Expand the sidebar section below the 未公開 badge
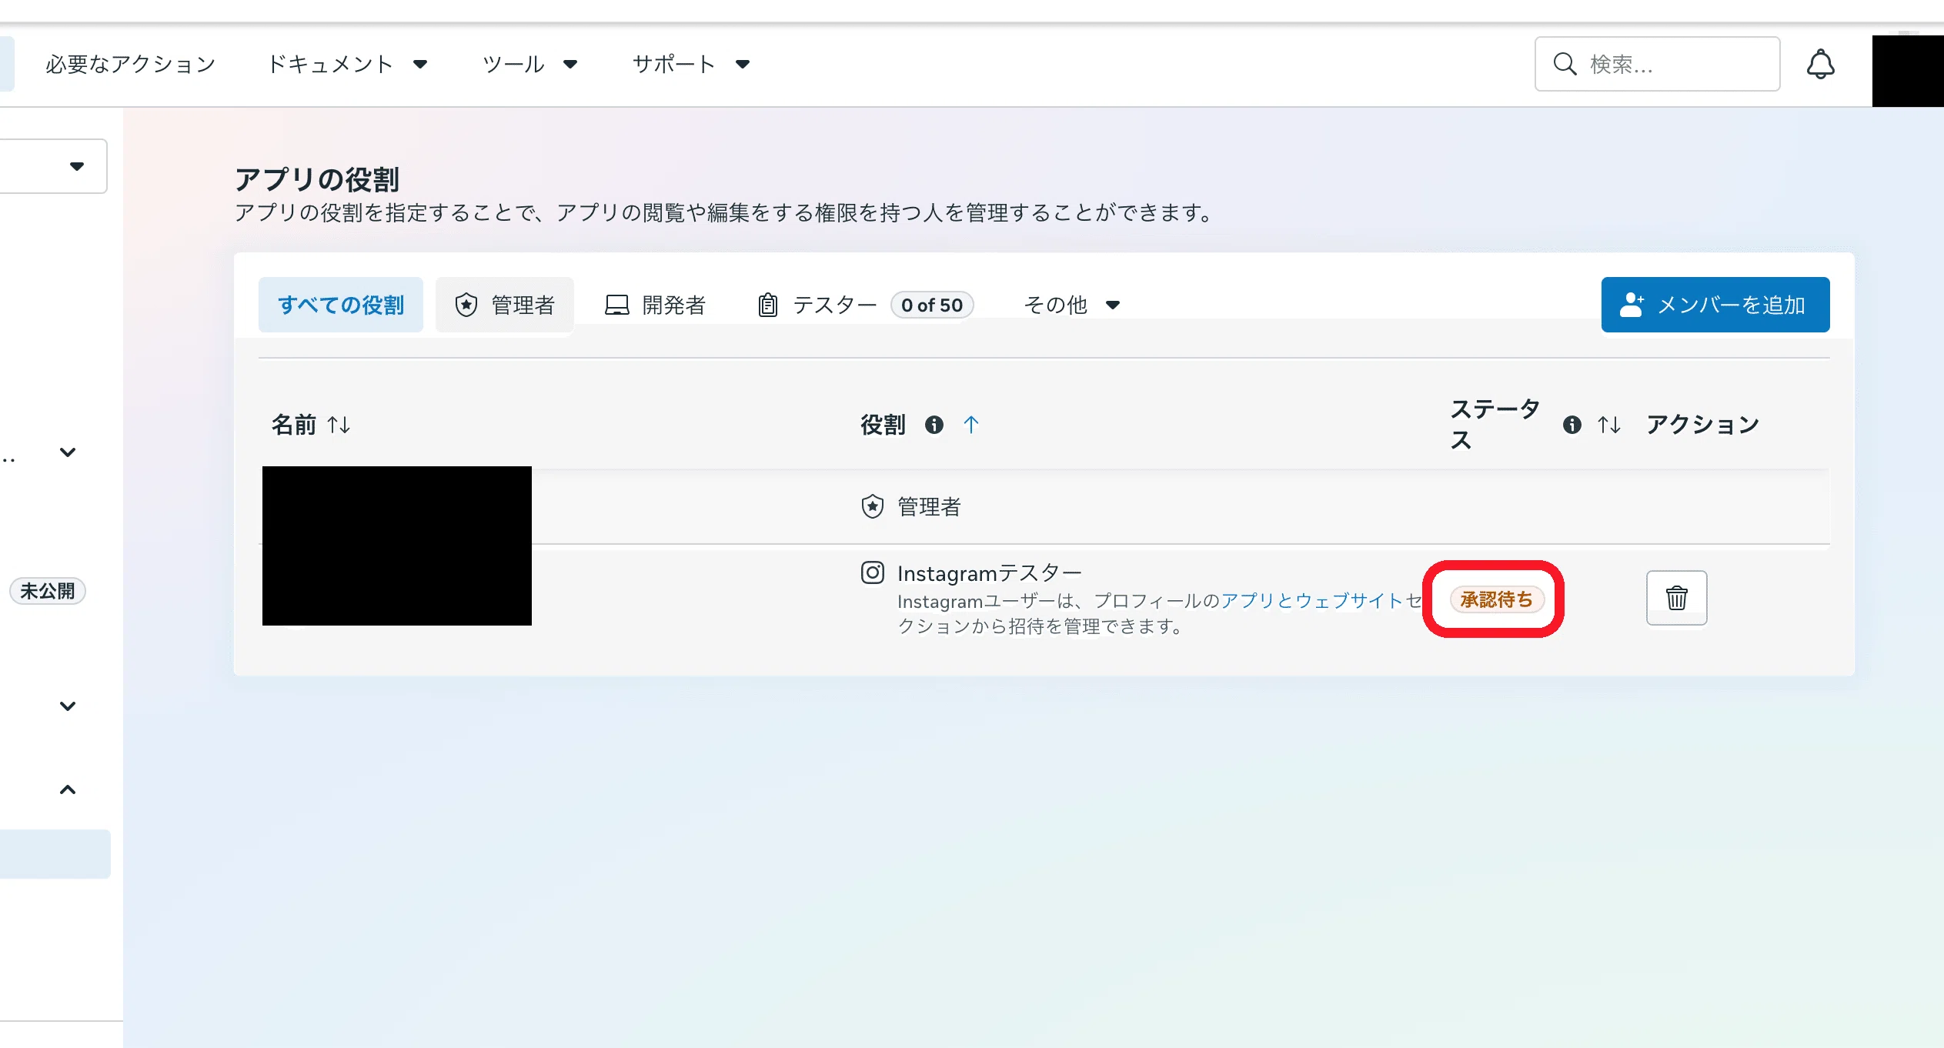1944x1048 pixels. pos(68,706)
